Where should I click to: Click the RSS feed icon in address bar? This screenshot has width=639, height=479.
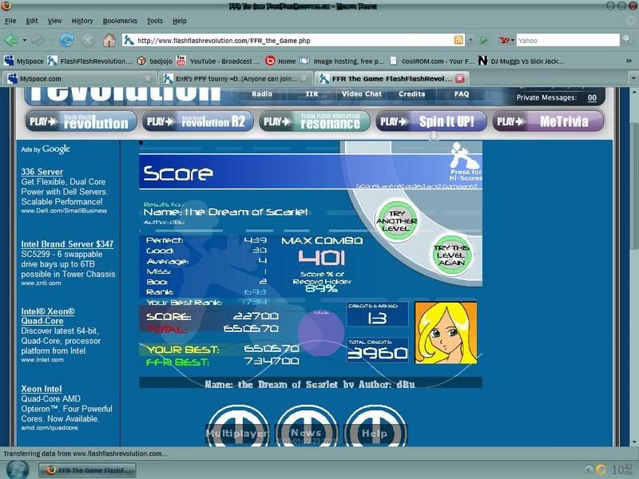click(458, 39)
